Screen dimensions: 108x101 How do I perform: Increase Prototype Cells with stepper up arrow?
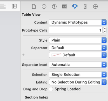tap(105, 29)
